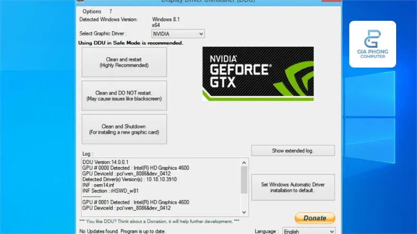
Task: Click the log scrollbar down arrow
Action: pyautogui.click(x=244, y=212)
